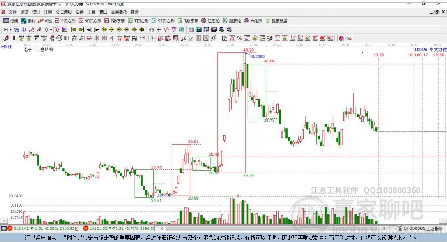The height and width of the screenshot is (242, 447).
Task: Click the 深证 index status icon
Action: (x=86, y=228)
